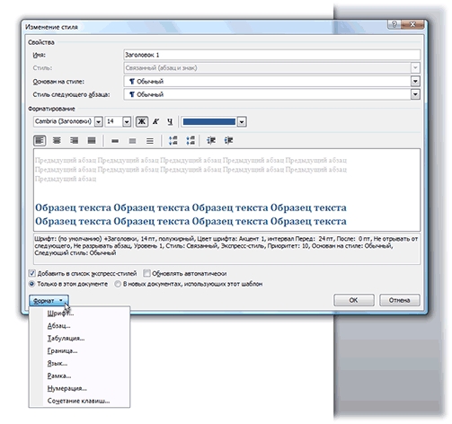Open the blue font color picker

(242, 121)
